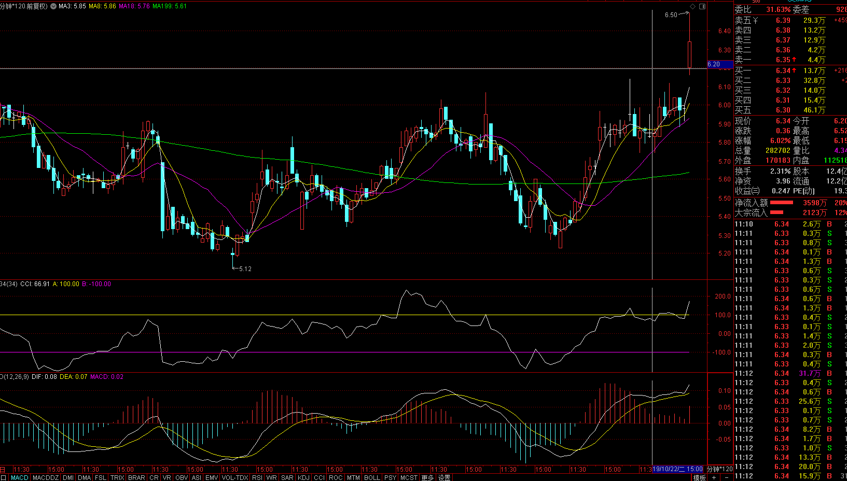Click the diamond marker icon above the chart
Screen dimensions: 847x481
pos(692,6)
